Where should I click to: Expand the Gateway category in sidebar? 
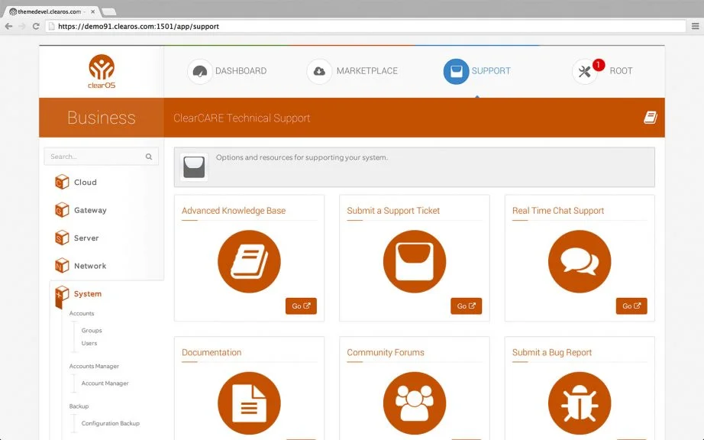pyautogui.click(x=90, y=209)
